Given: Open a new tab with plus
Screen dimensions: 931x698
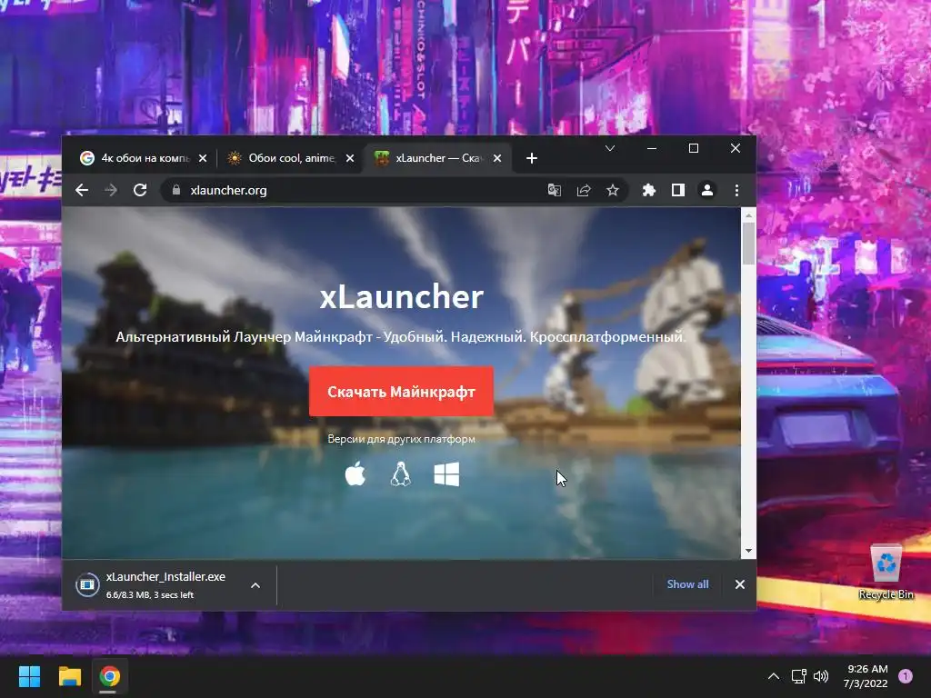Looking at the screenshot, I should click(x=532, y=158).
